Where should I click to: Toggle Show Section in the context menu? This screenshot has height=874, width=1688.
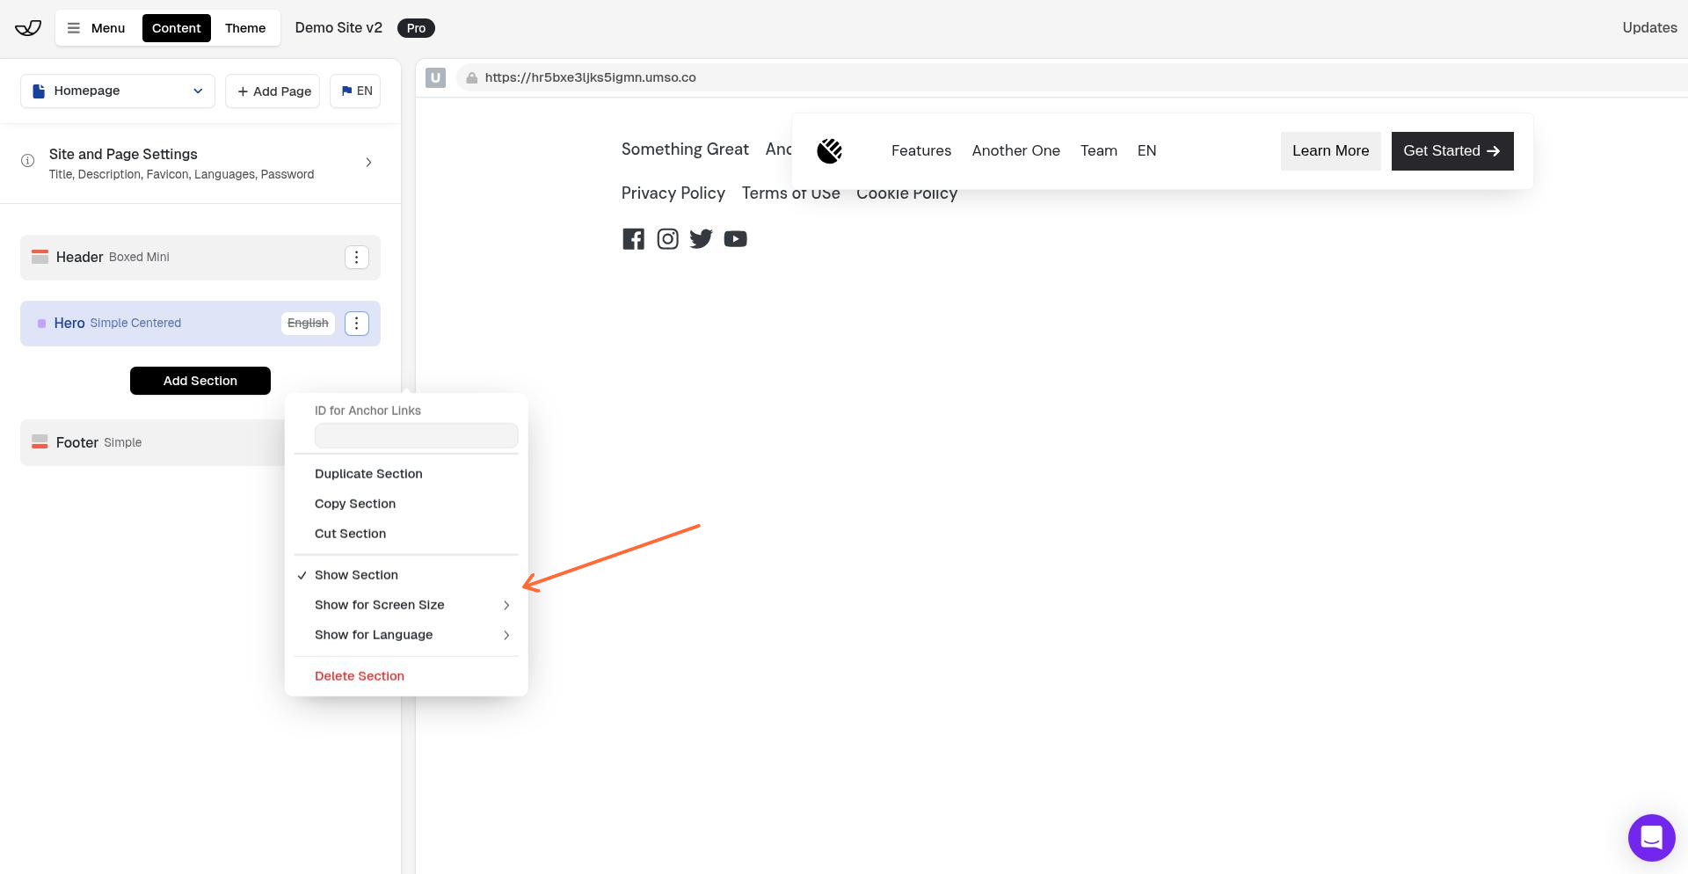point(356,574)
